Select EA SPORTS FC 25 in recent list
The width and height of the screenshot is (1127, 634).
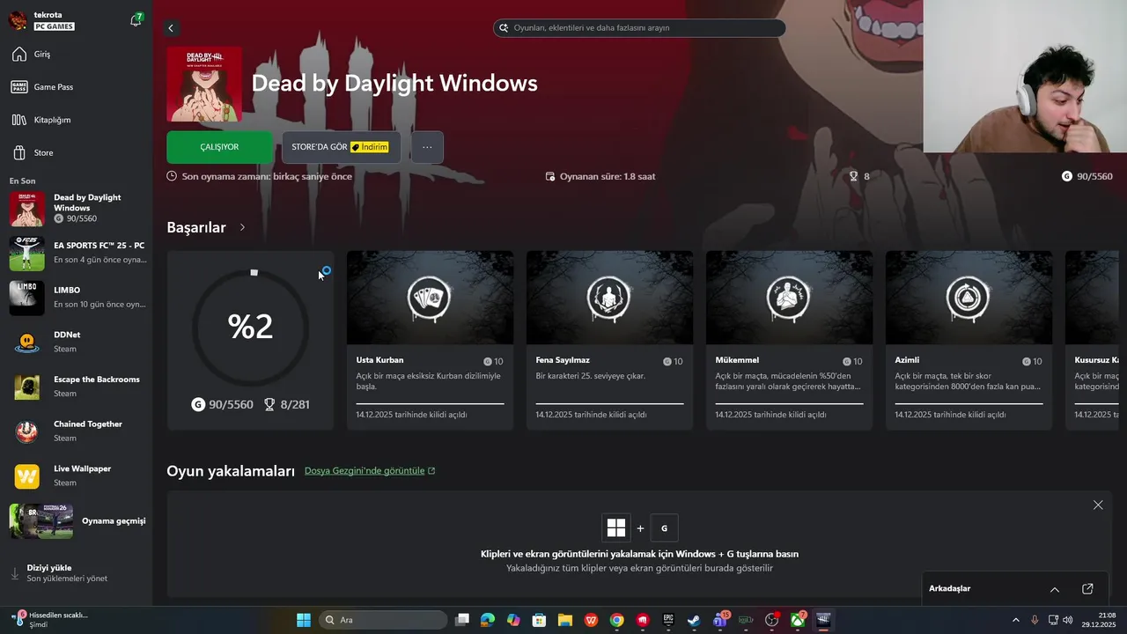point(77,253)
